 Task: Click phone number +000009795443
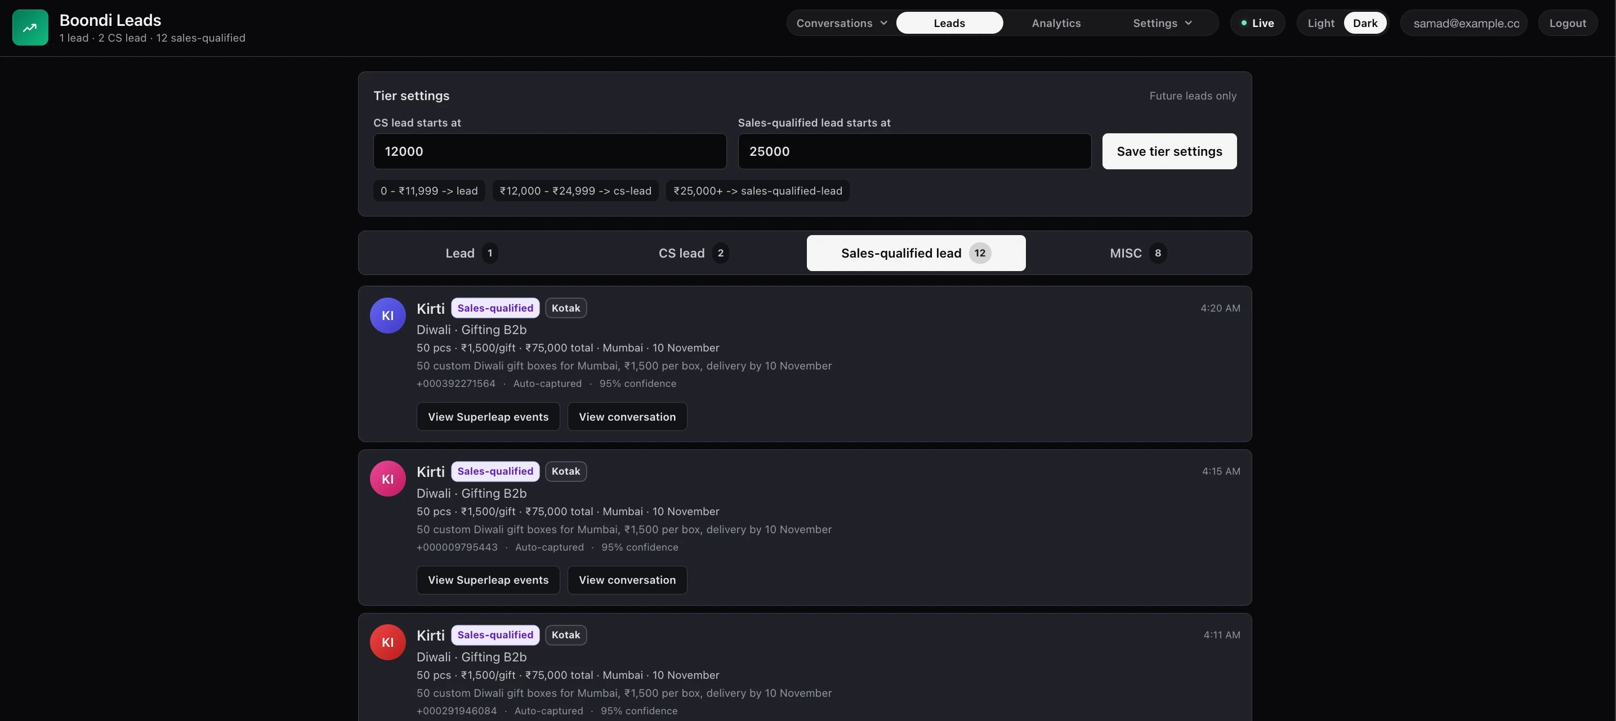point(457,547)
